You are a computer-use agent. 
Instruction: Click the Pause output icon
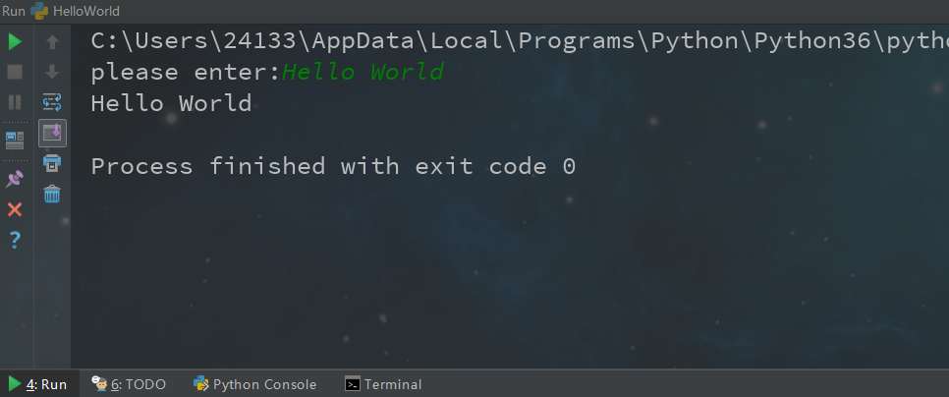click(x=15, y=101)
